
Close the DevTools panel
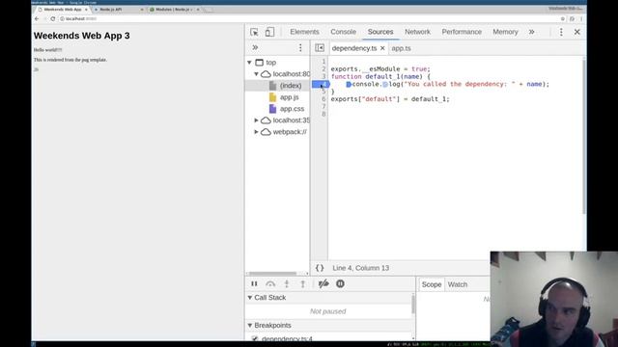tap(577, 32)
